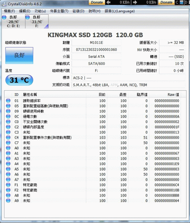190x223 pixels.
Task: Select the C: D: E: disk tab
Action: pos(13,21)
